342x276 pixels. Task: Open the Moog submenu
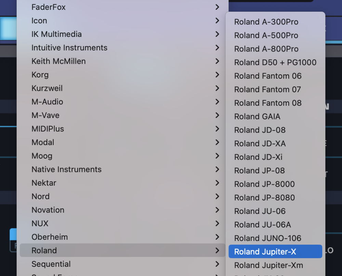tap(122, 156)
